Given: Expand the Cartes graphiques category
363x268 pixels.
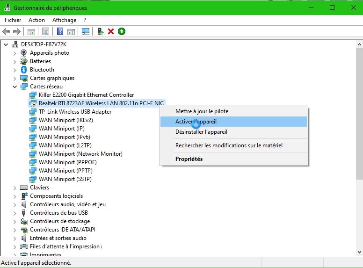Looking at the screenshot, I should pyautogui.click(x=15, y=79).
